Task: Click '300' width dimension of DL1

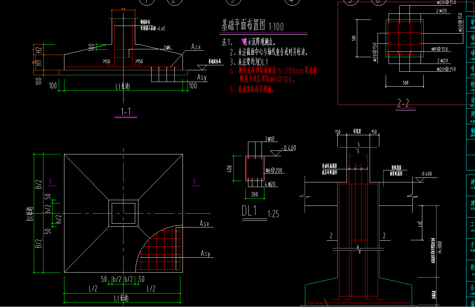Action: point(254,194)
